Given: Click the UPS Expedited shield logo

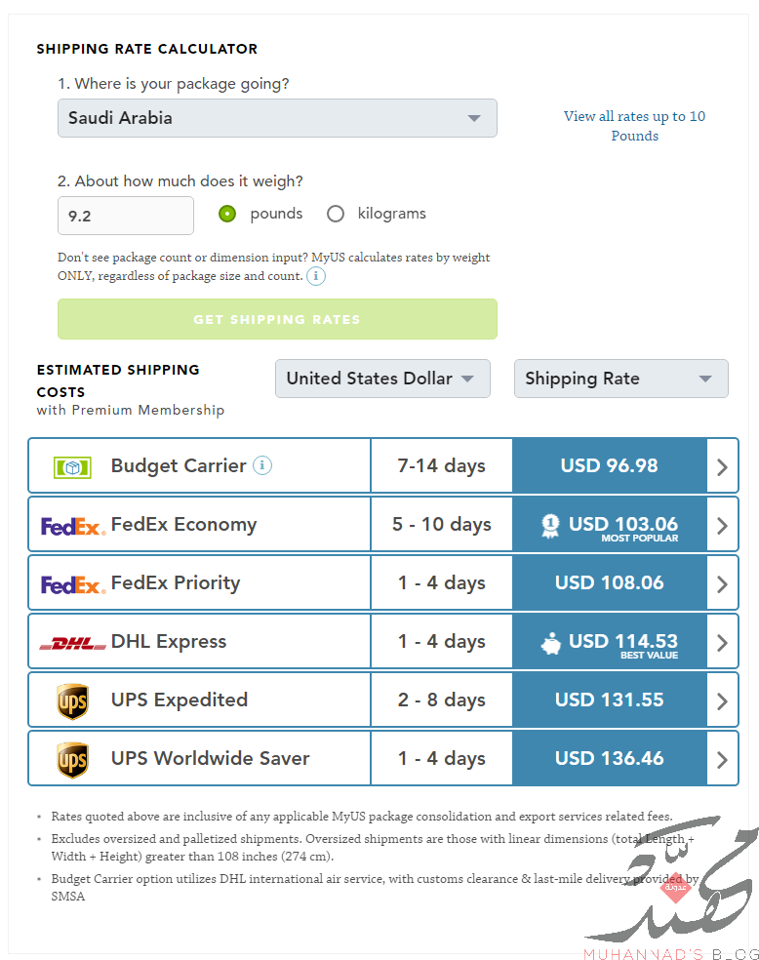Looking at the screenshot, I should [72, 701].
